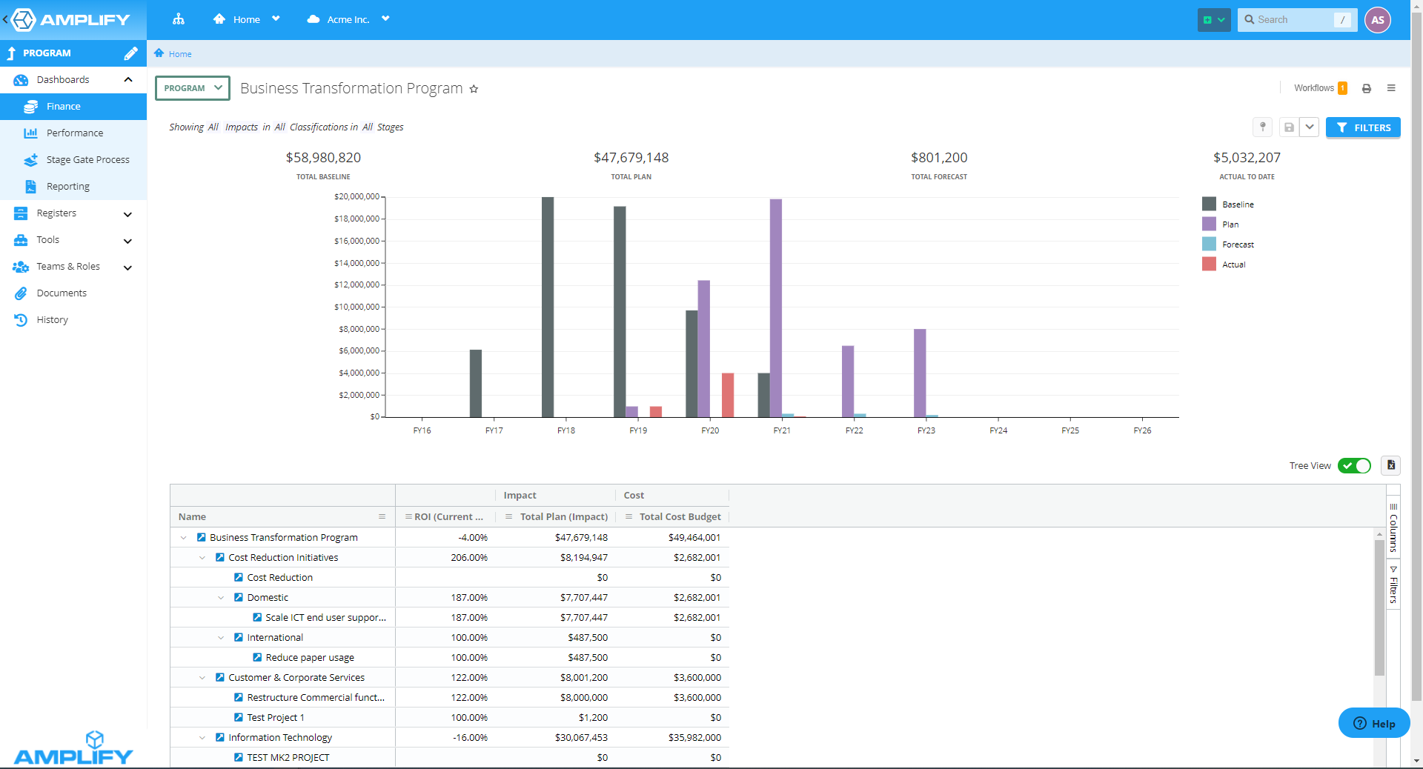Screen dimensions: 1423x769
Task: Open Performance dashboard in sidebar
Action: point(75,133)
